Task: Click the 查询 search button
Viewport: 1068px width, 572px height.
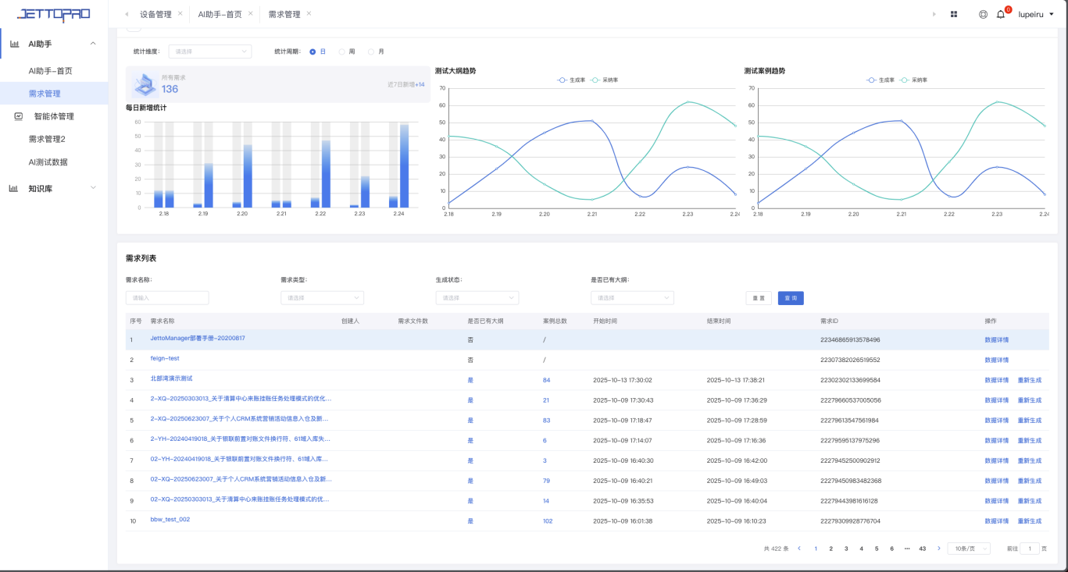Action: (790, 298)
